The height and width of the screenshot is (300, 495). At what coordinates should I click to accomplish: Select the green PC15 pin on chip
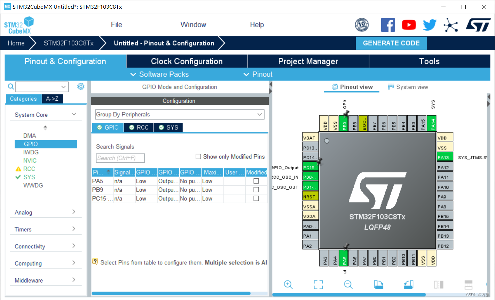tap(310, 167)
